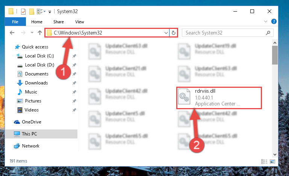Toggle the pin beside Videos
This screenshot has width=289, height=176.
click(74, 110)
